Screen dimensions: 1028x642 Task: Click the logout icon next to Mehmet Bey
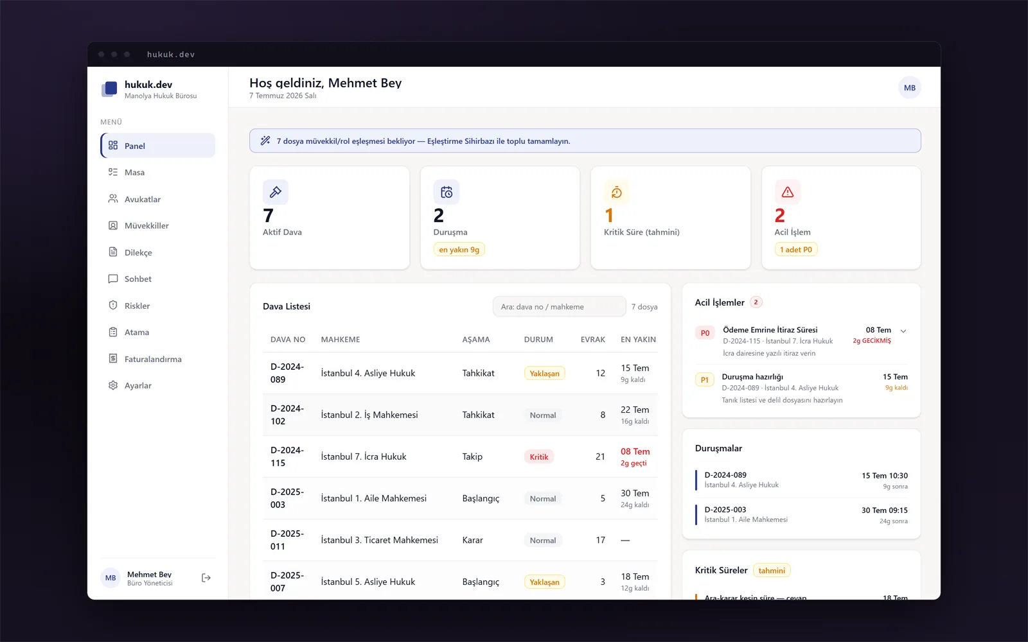pyautogui.click(x=206, y=578)
